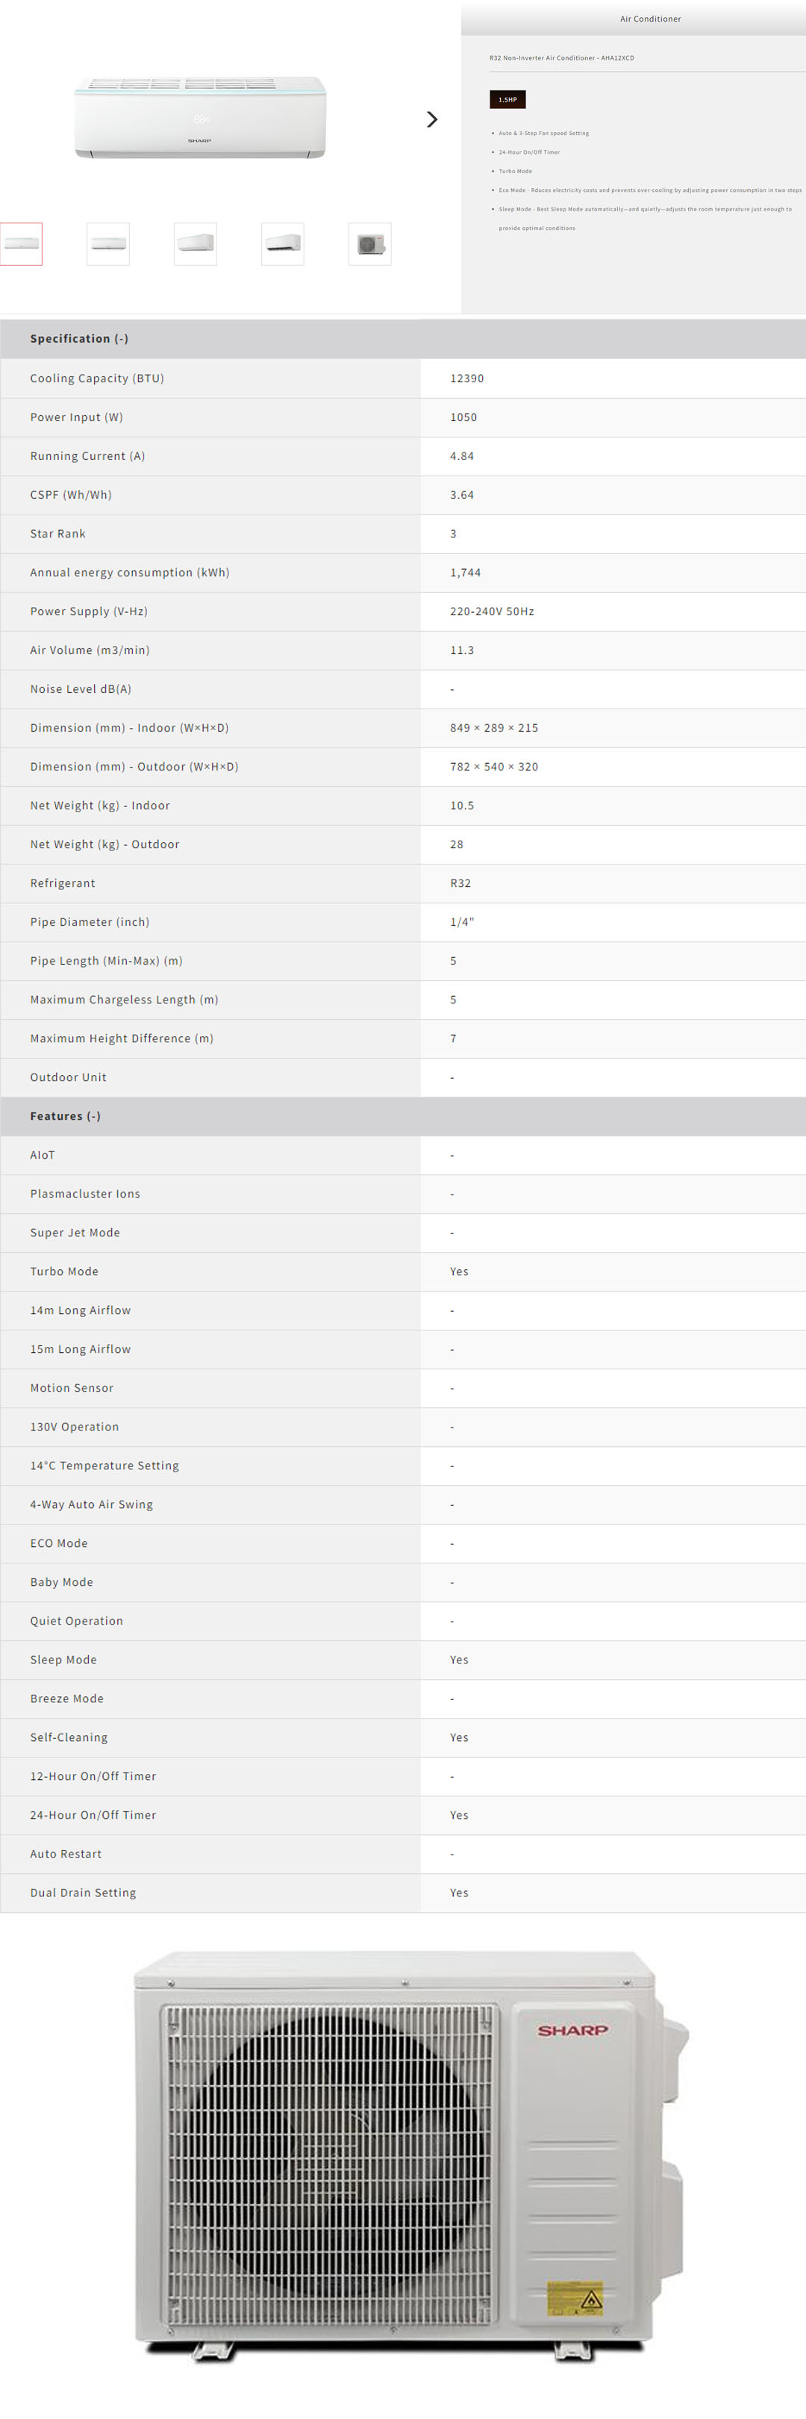The image size is (806, 2419).
Task: Select the highlighted first gallery thumbnail
Action: (x=22, y=244)
